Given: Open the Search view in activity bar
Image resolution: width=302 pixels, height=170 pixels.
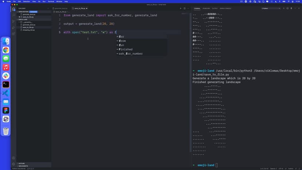Looking at the screenshot, I should pos(13,15).
